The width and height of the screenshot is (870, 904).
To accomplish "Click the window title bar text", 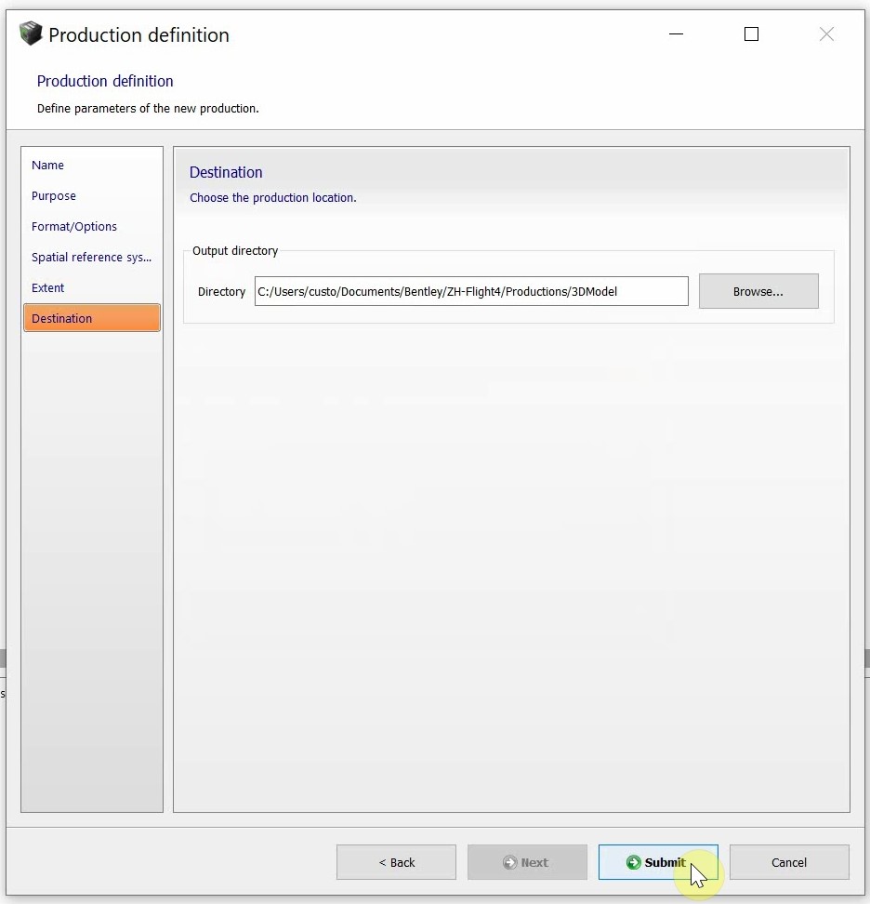I will coord(138,35).
